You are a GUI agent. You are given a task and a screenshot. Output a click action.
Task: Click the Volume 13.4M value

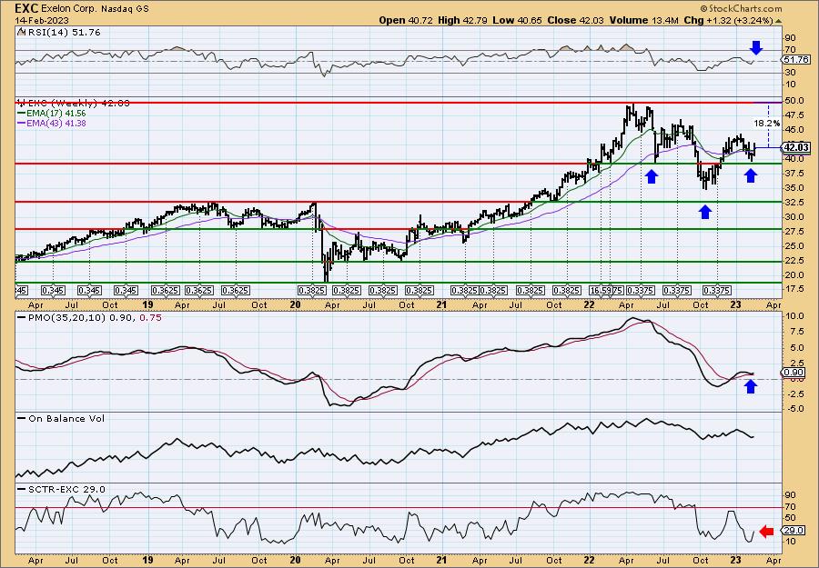(x=643, y=21)
